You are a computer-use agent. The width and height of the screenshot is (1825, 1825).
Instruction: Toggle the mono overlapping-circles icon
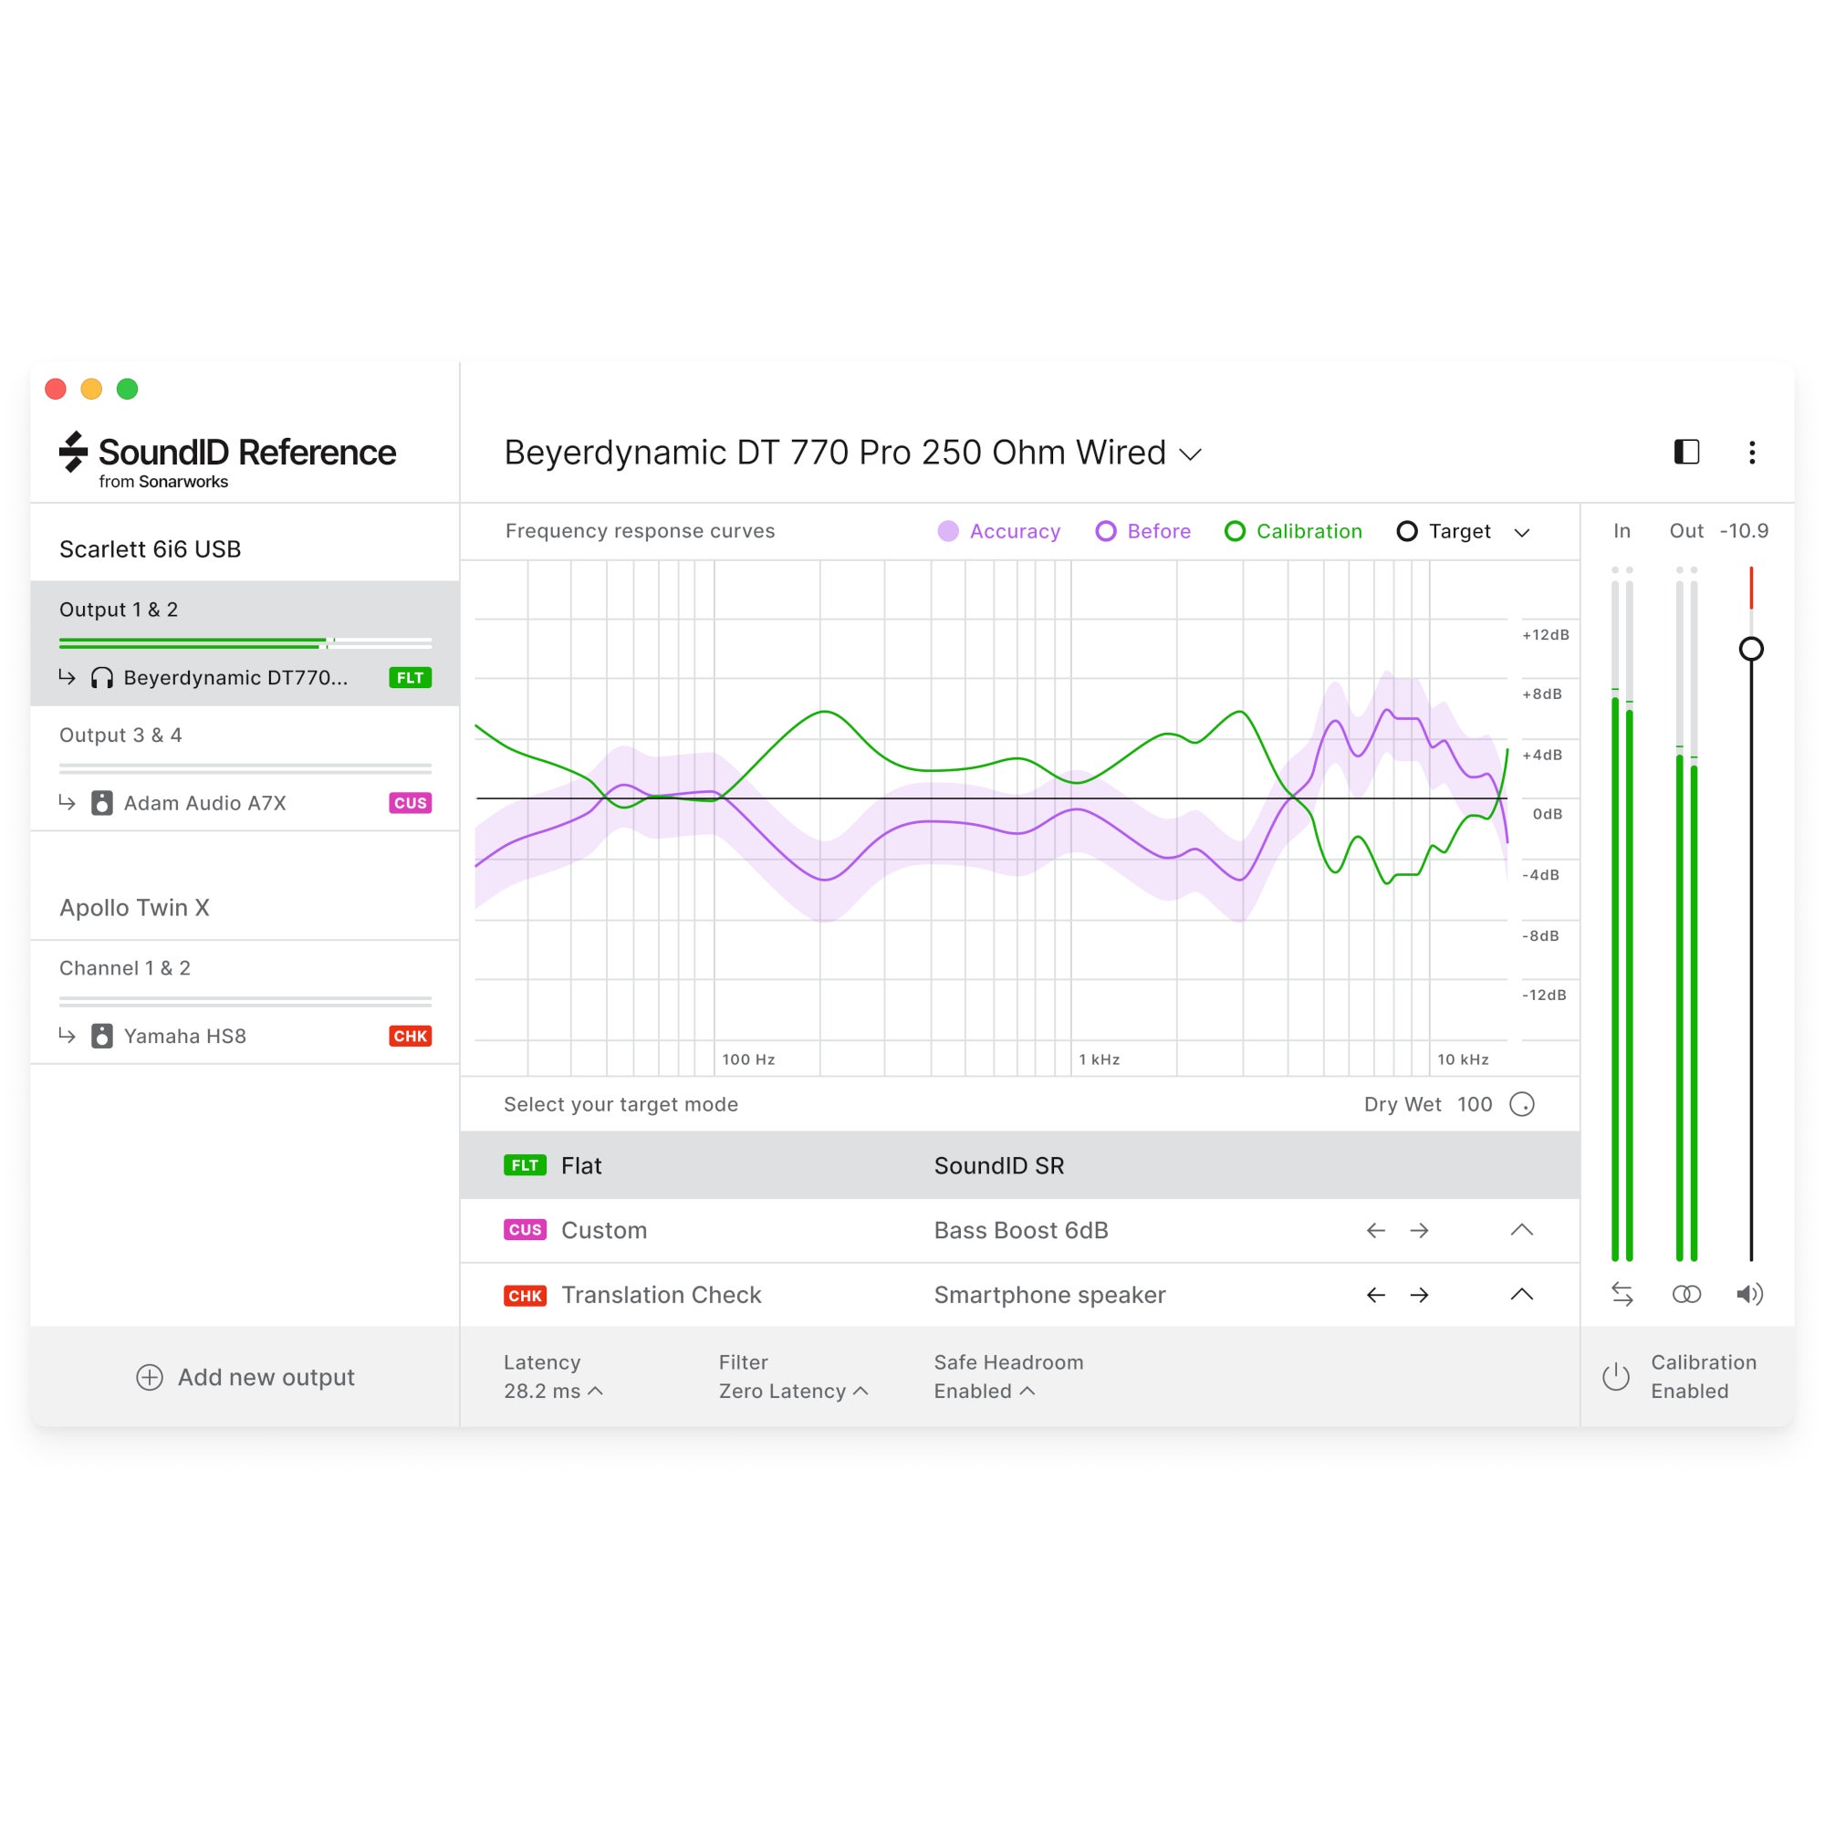[x=1686, y=1294]
